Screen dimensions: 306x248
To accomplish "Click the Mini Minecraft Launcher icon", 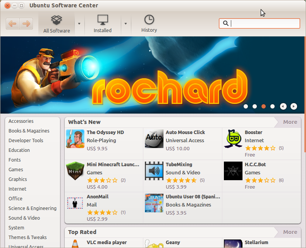I will click(75, 171).
